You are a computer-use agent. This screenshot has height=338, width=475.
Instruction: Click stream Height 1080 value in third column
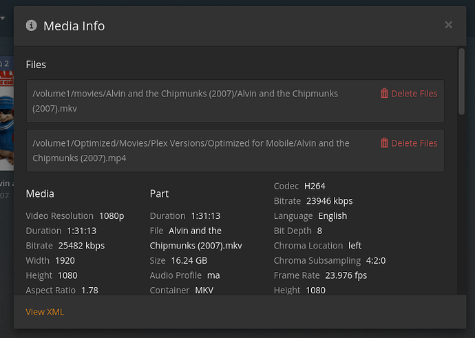click(x=316, y=290)
